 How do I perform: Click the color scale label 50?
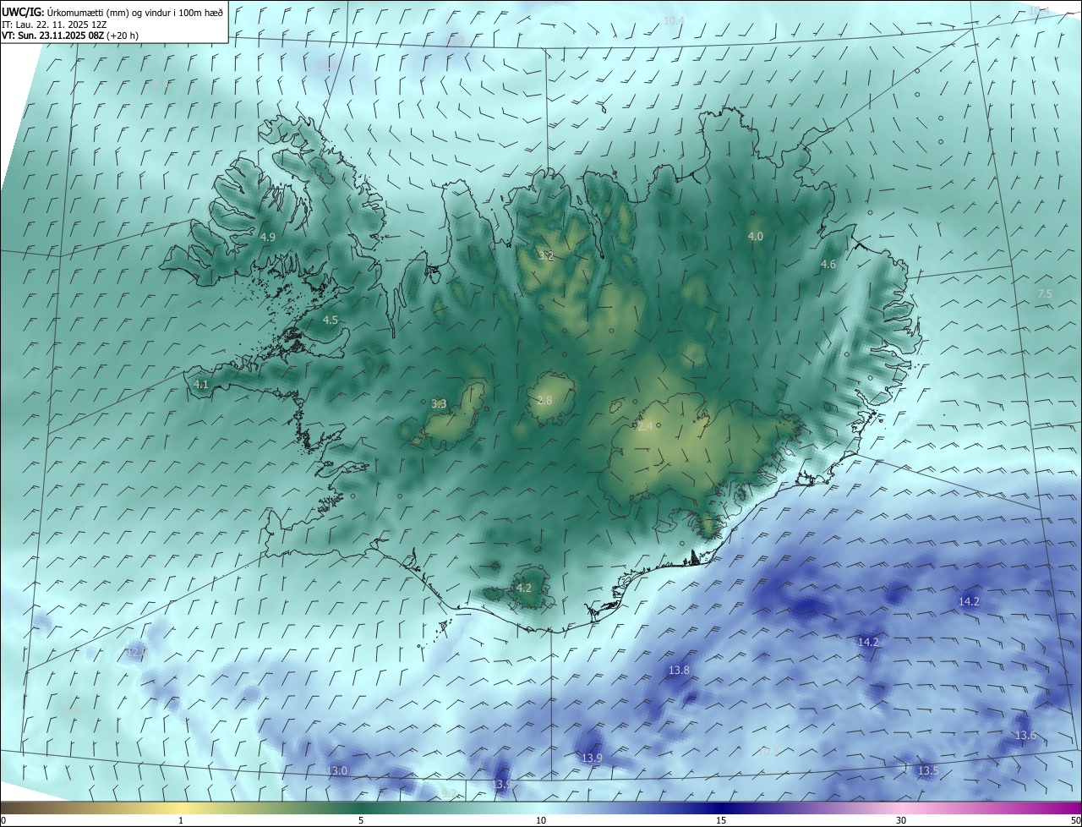[x=1075, y=821]
